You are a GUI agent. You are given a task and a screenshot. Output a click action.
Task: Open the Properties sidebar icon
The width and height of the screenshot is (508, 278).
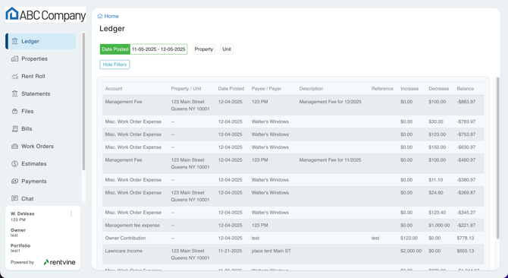(14, 58)
